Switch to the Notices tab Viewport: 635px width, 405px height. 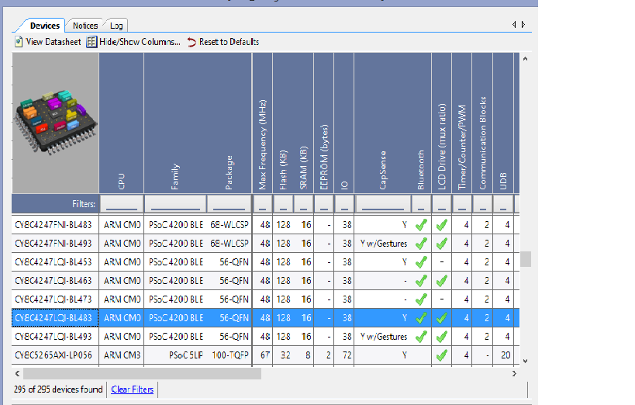(85, 26)
